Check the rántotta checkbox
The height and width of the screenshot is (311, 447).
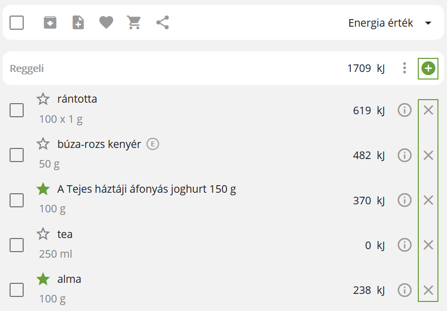[x=17, y=110]
